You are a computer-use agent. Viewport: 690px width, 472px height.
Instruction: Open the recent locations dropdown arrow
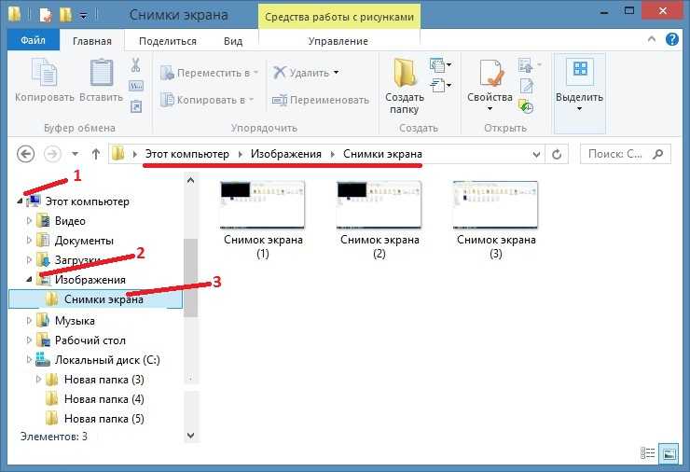(76, 154)
